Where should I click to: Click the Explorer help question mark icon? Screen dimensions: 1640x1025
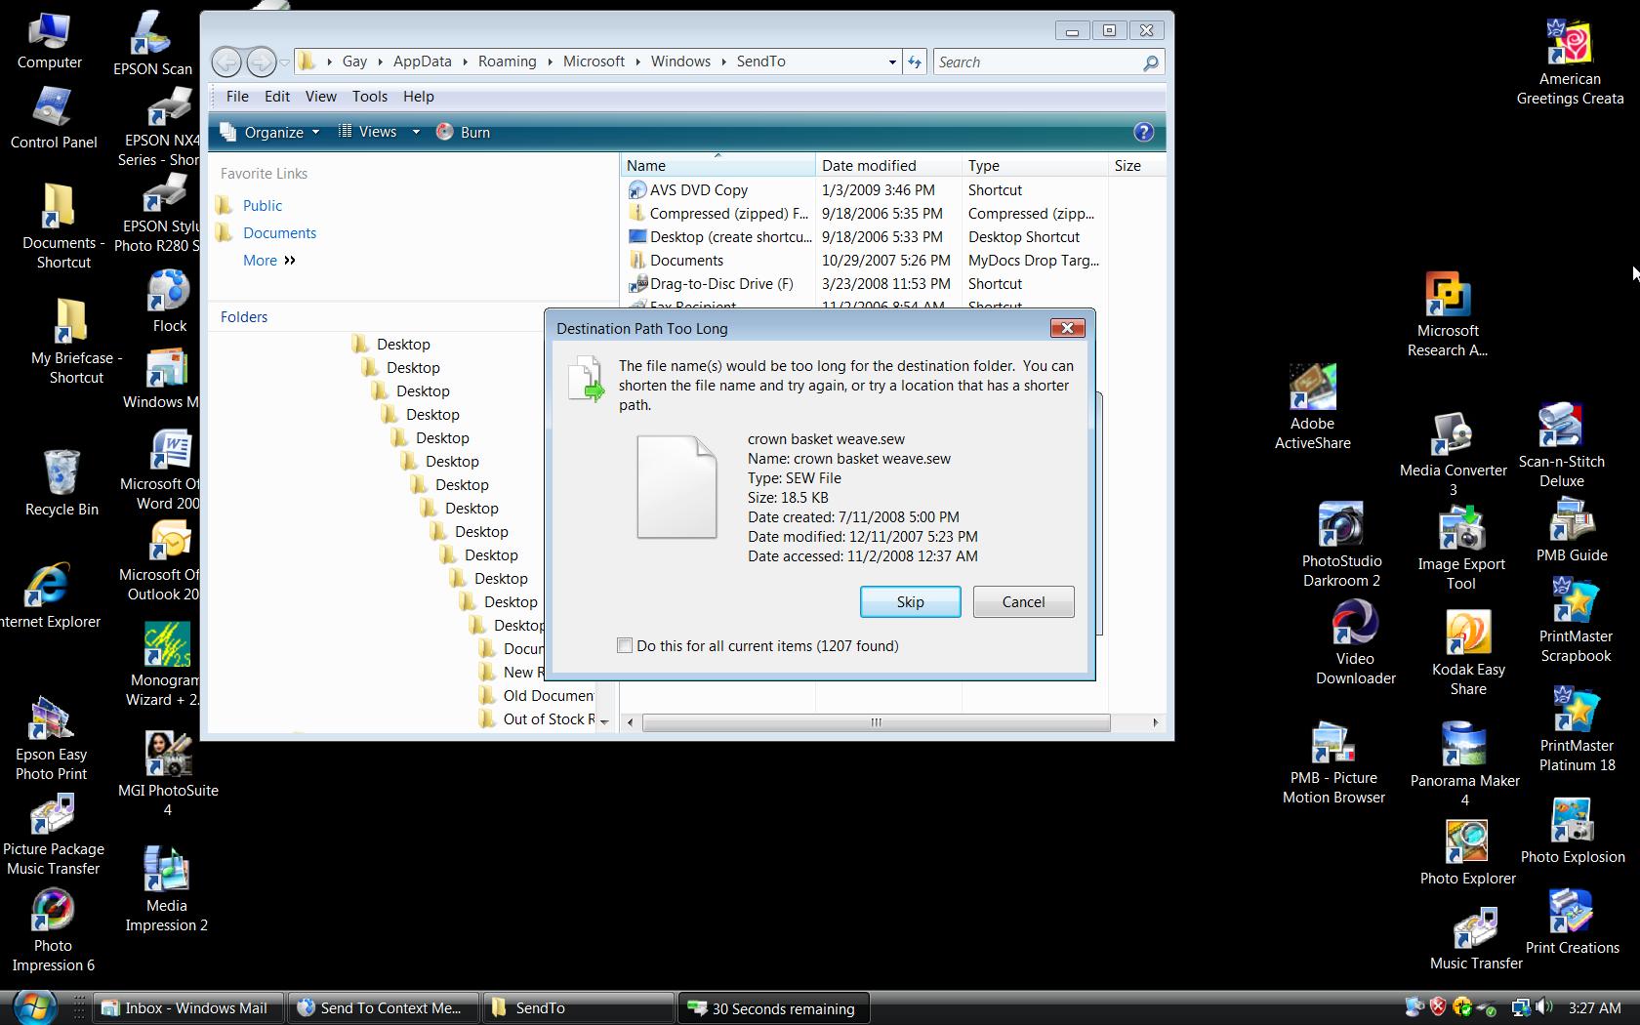point(1143,132)
